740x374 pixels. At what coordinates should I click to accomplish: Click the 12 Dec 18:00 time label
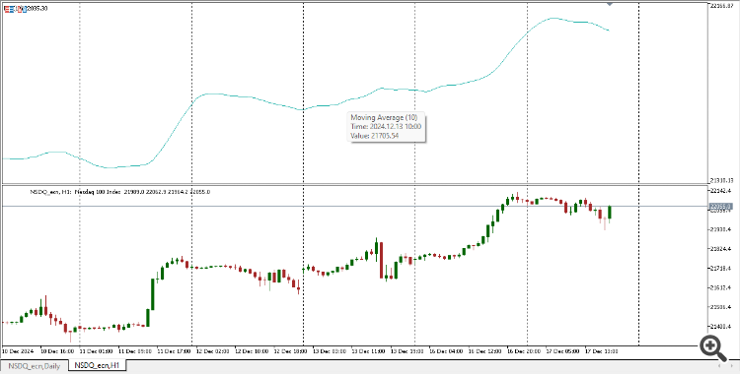(x=291, y=351)
